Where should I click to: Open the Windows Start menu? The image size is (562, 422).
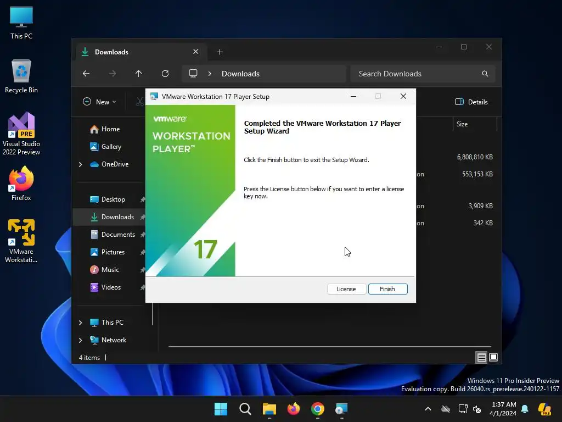[x=221, y=409]
